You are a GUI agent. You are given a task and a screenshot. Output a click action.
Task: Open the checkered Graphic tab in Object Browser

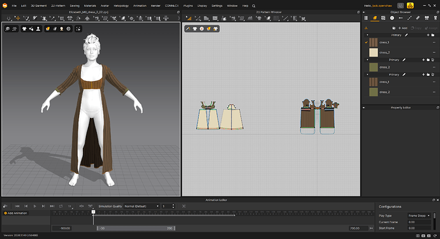coord(383,18)
